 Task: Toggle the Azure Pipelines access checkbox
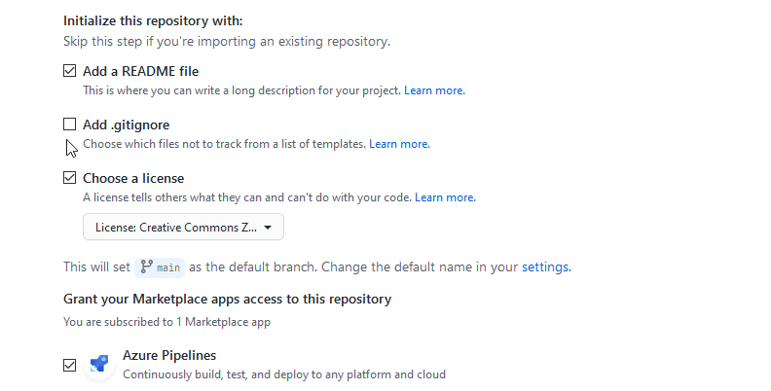69,365
